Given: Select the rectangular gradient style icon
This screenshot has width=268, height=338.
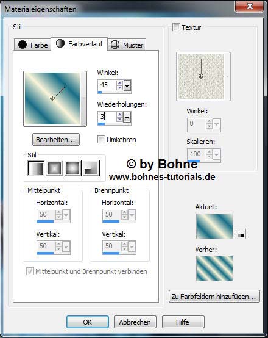Looking at the screenshot, I should 54,168.
